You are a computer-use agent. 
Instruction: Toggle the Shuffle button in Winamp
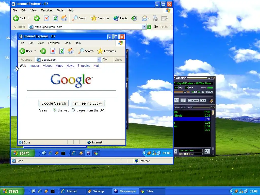(x=193, y=100)
